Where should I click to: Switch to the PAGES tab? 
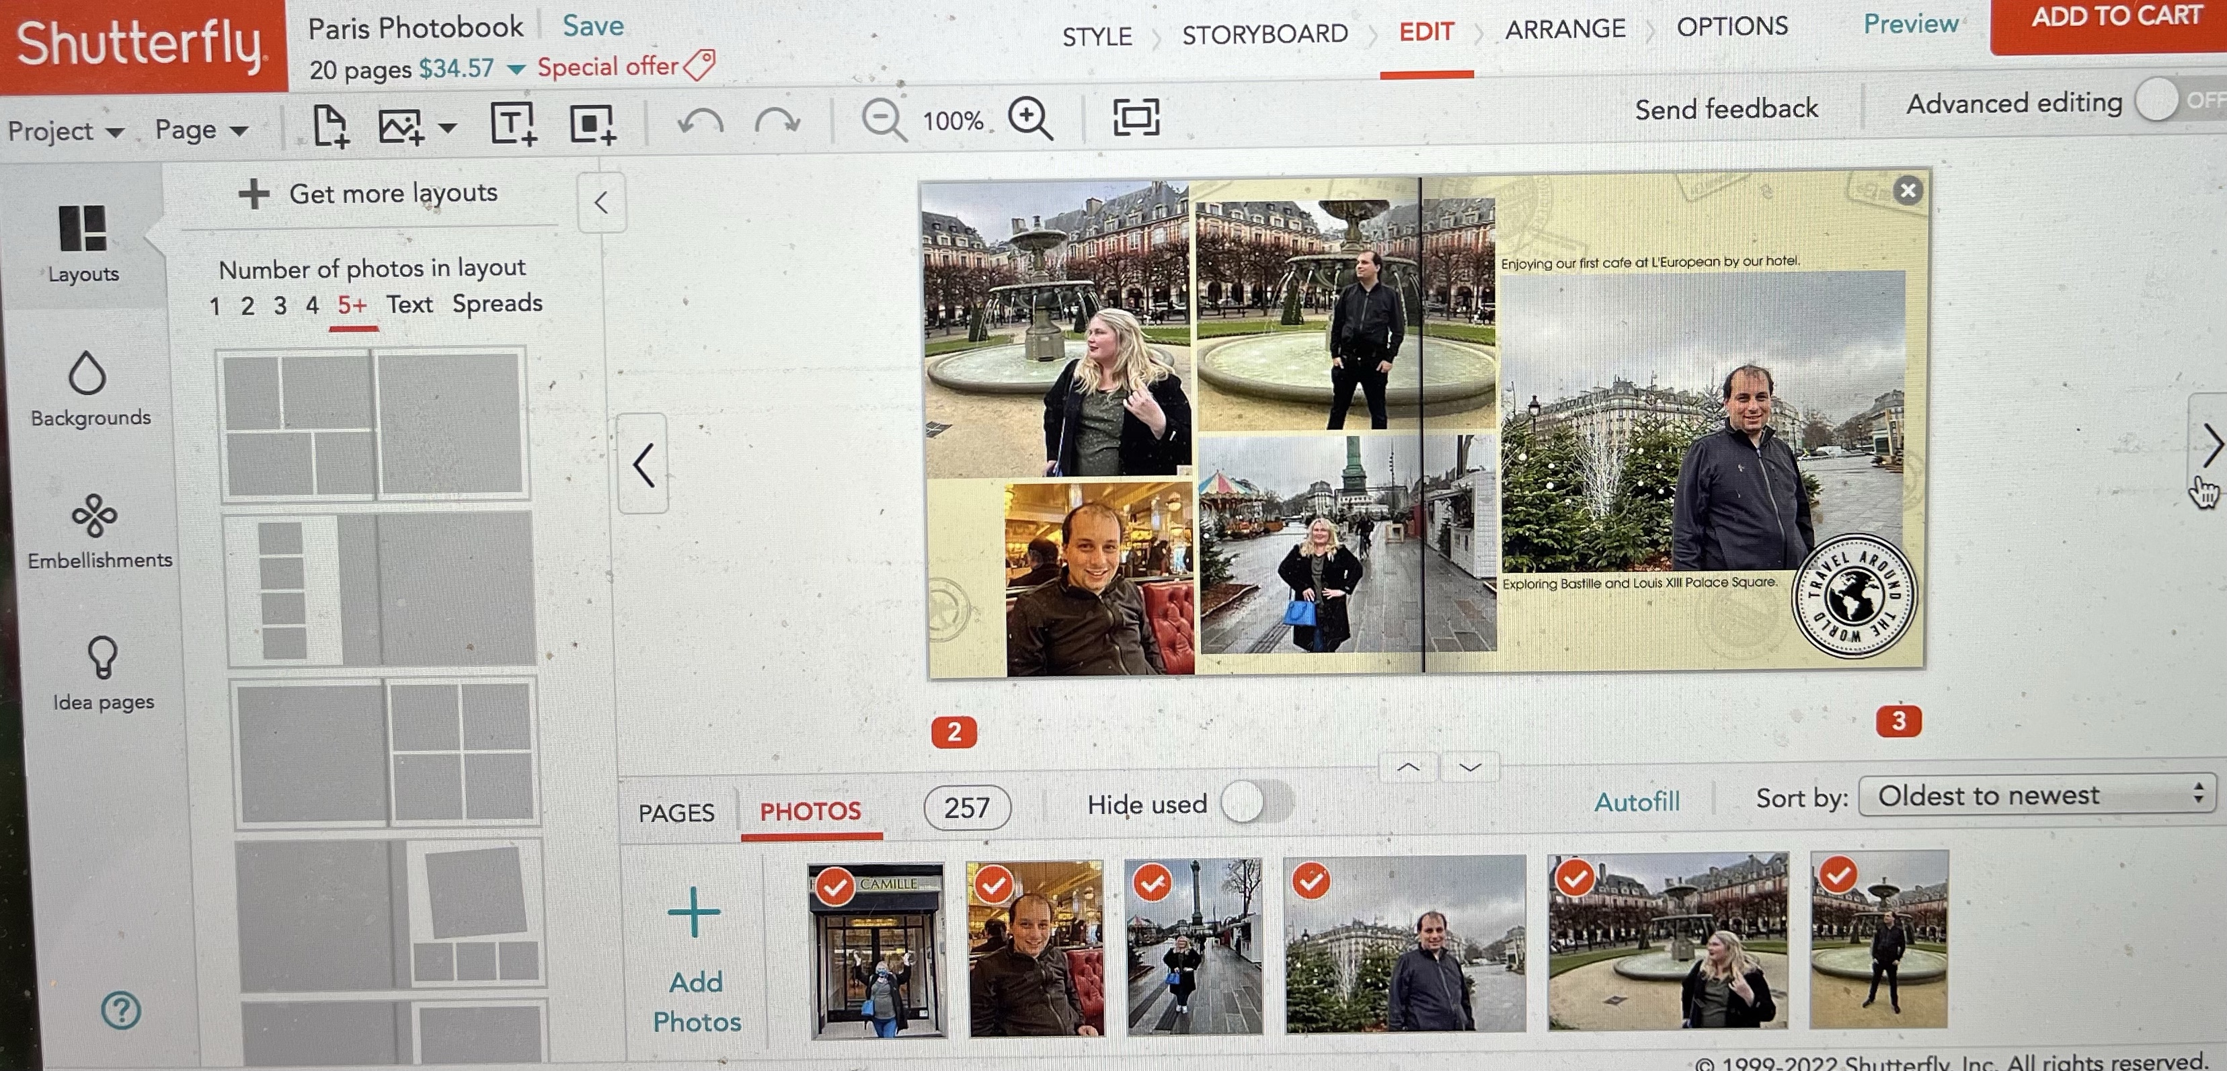click(676, 813)
